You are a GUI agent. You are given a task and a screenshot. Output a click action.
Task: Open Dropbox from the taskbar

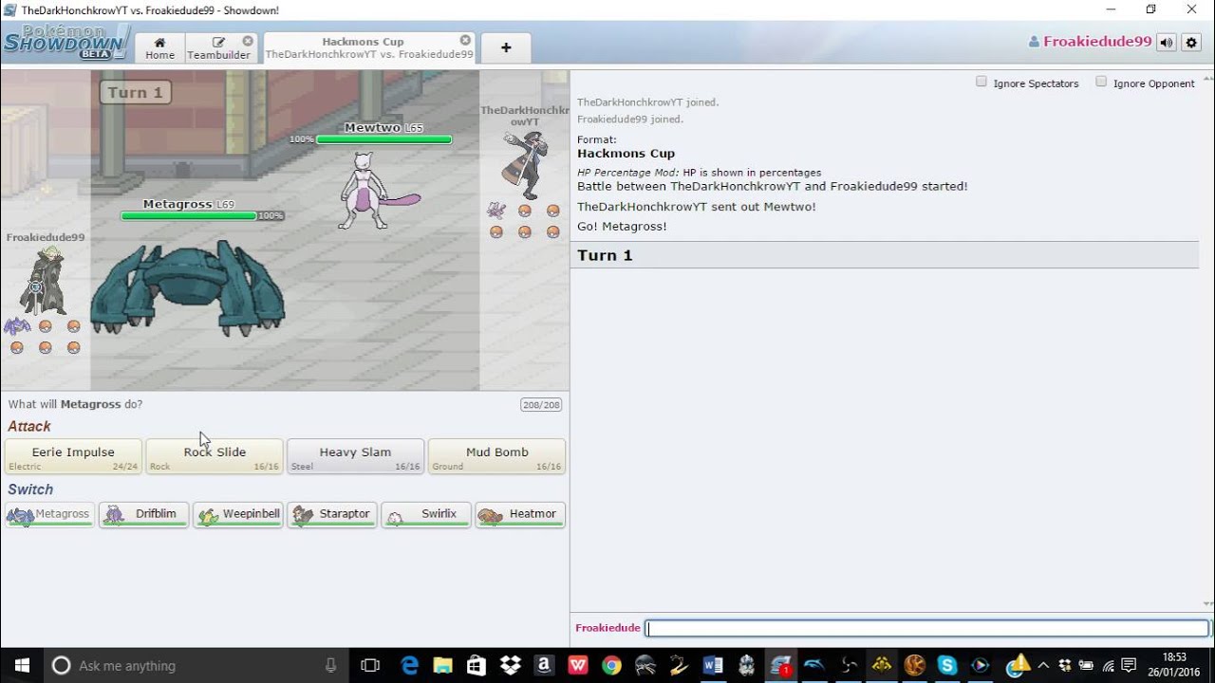[511, 666]
